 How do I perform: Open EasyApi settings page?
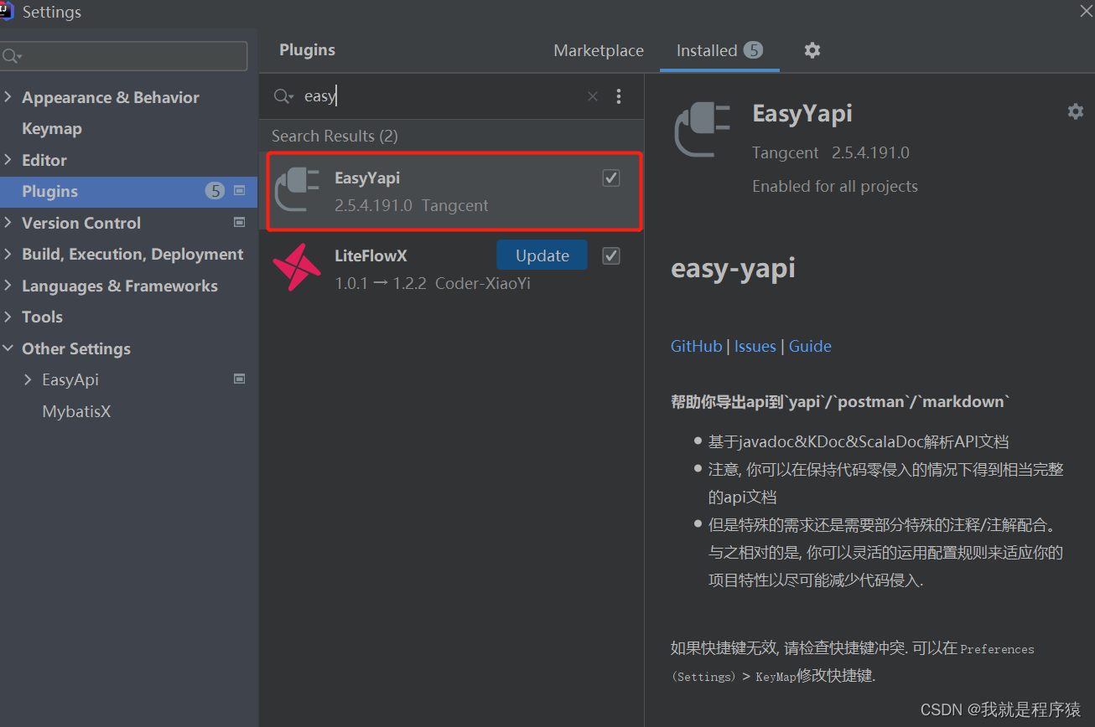coord(70,379)
